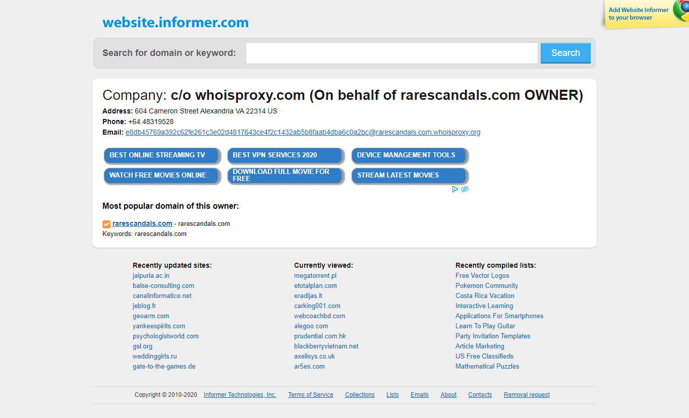Open etotalplan.com link
689x418 pixels.
point(315,286)
